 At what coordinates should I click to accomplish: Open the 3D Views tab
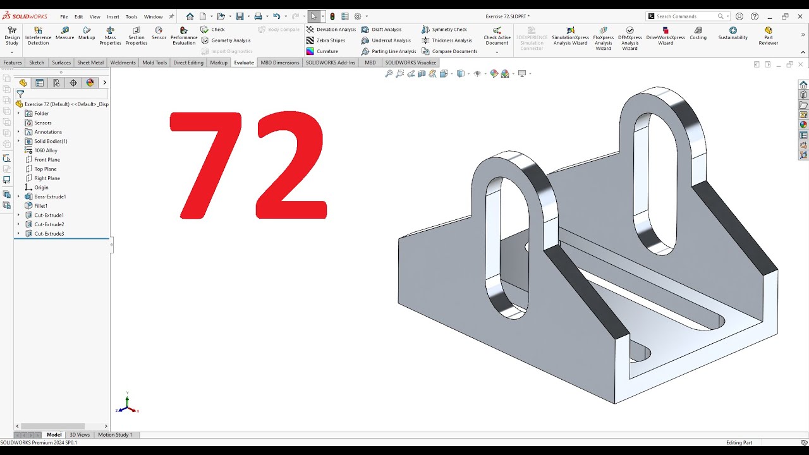click(x=80, y=435)
